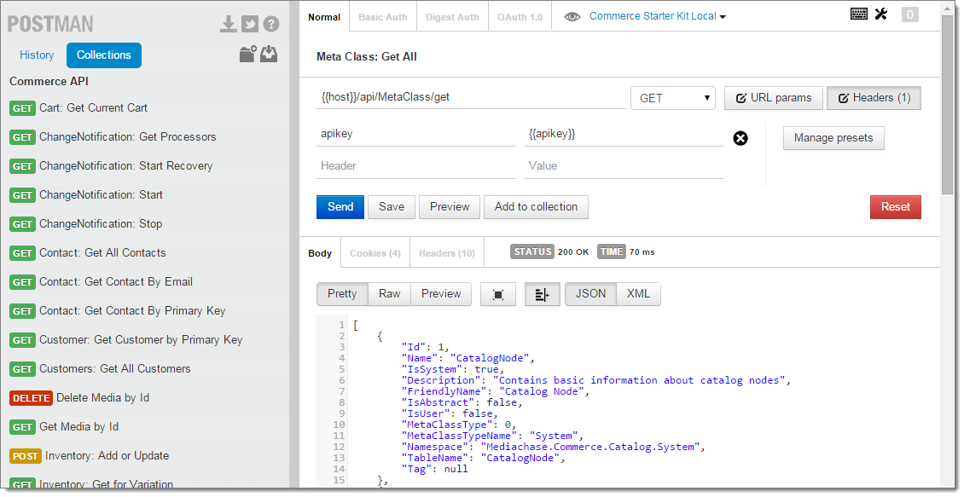Open Commerce Starter Kit Local environment dropdown
964x497 pixels.
(657, 16)
